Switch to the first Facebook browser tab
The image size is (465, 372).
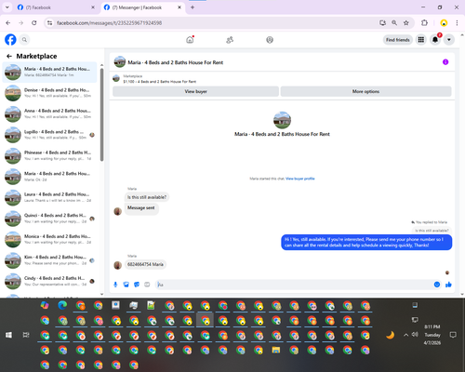(x=56, y=7)
